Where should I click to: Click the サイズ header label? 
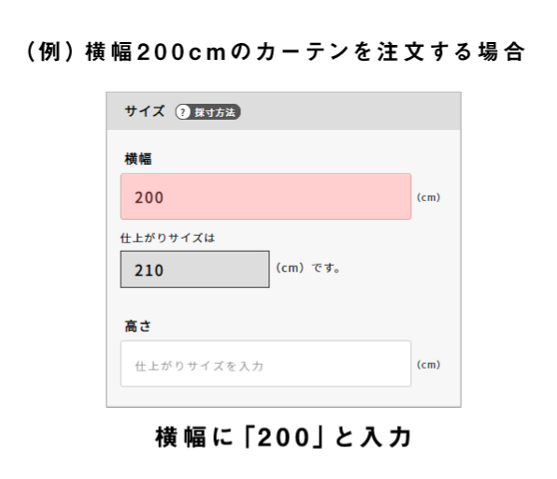[x=145, y=111]
